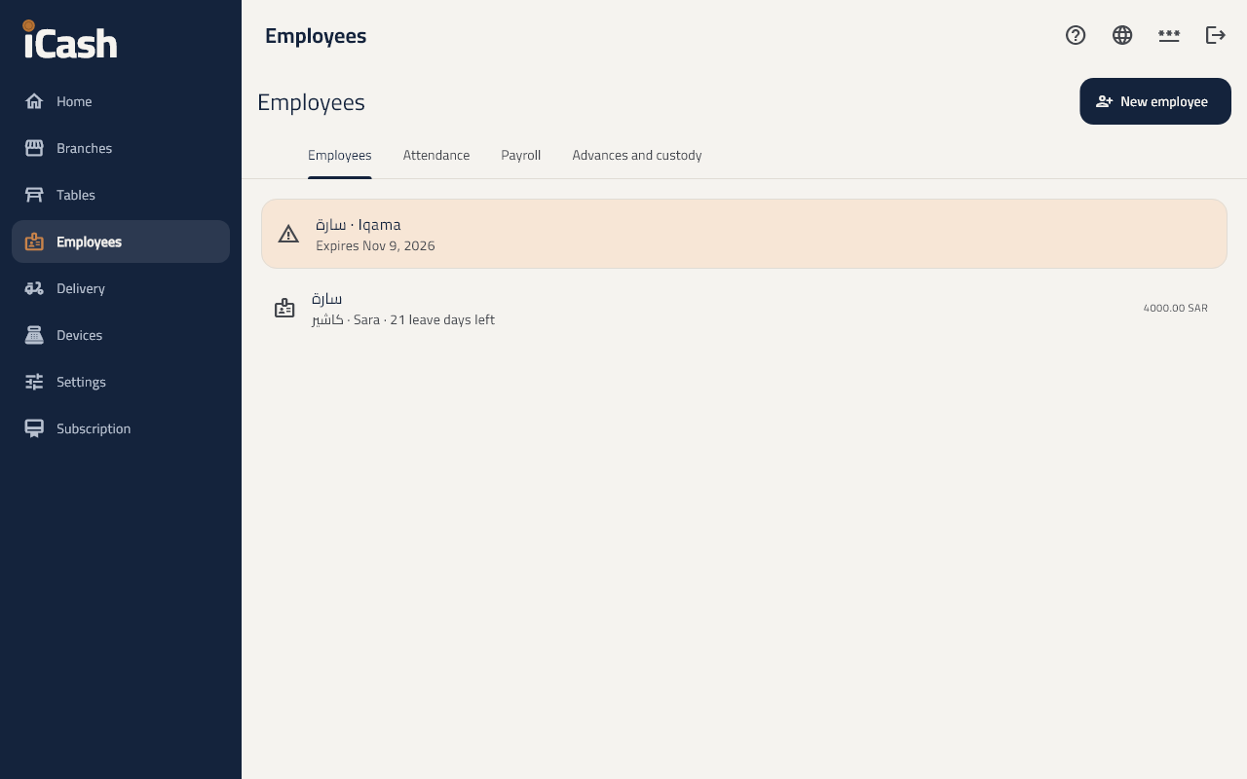Click the Devices cash register icon
The height and width of the screenshot is (779, 1247).
[34, 335]
